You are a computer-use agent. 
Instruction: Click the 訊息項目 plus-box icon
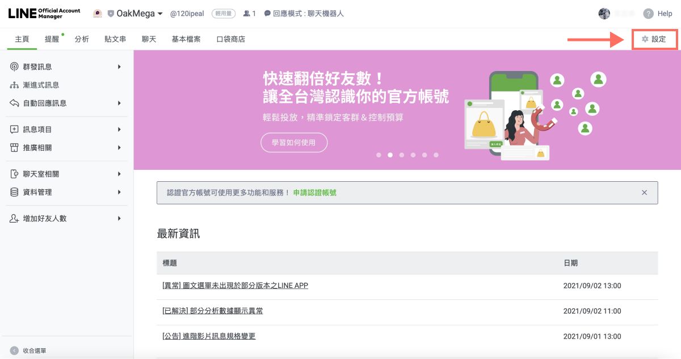(14, 130)
